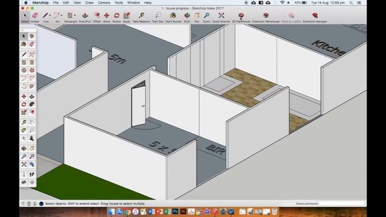Choose the Freehand tool in the left palette

32,54
